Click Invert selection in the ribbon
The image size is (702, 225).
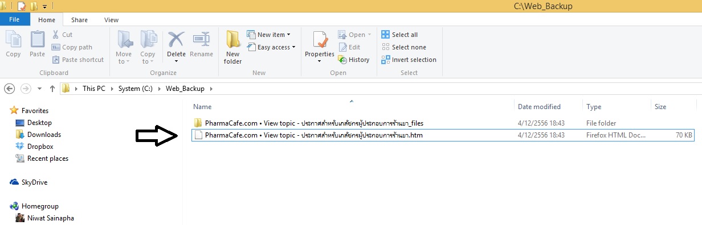(x=409, y=60)
